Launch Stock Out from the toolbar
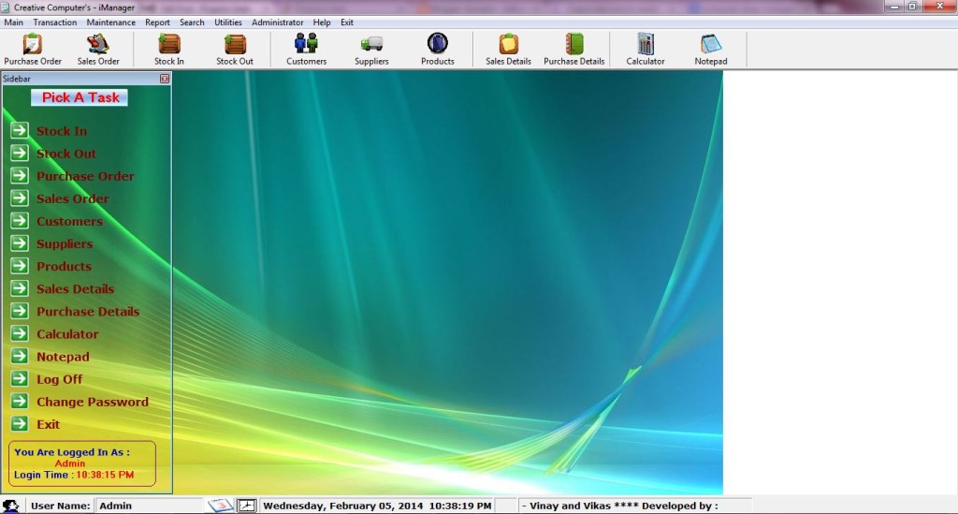Screen dimensions: 958x514 [235, 49]
